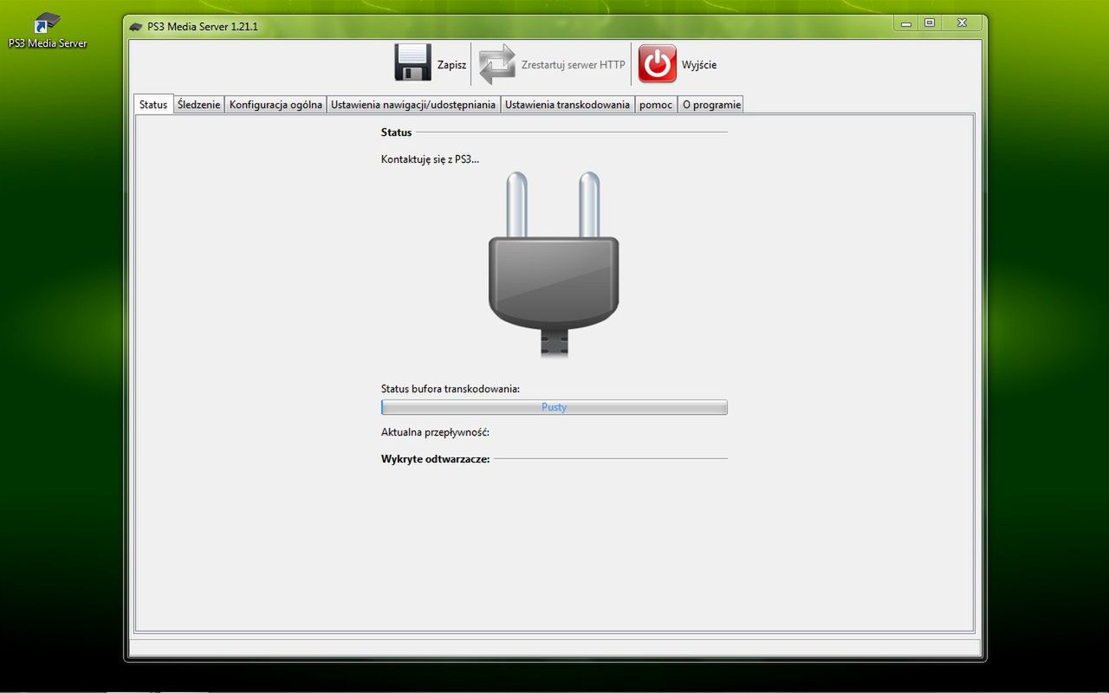Click the 'Wykryte odtwarzacze:' heading
The height and width of the screenshot is (693, 1109).
[x=436, y=459]
